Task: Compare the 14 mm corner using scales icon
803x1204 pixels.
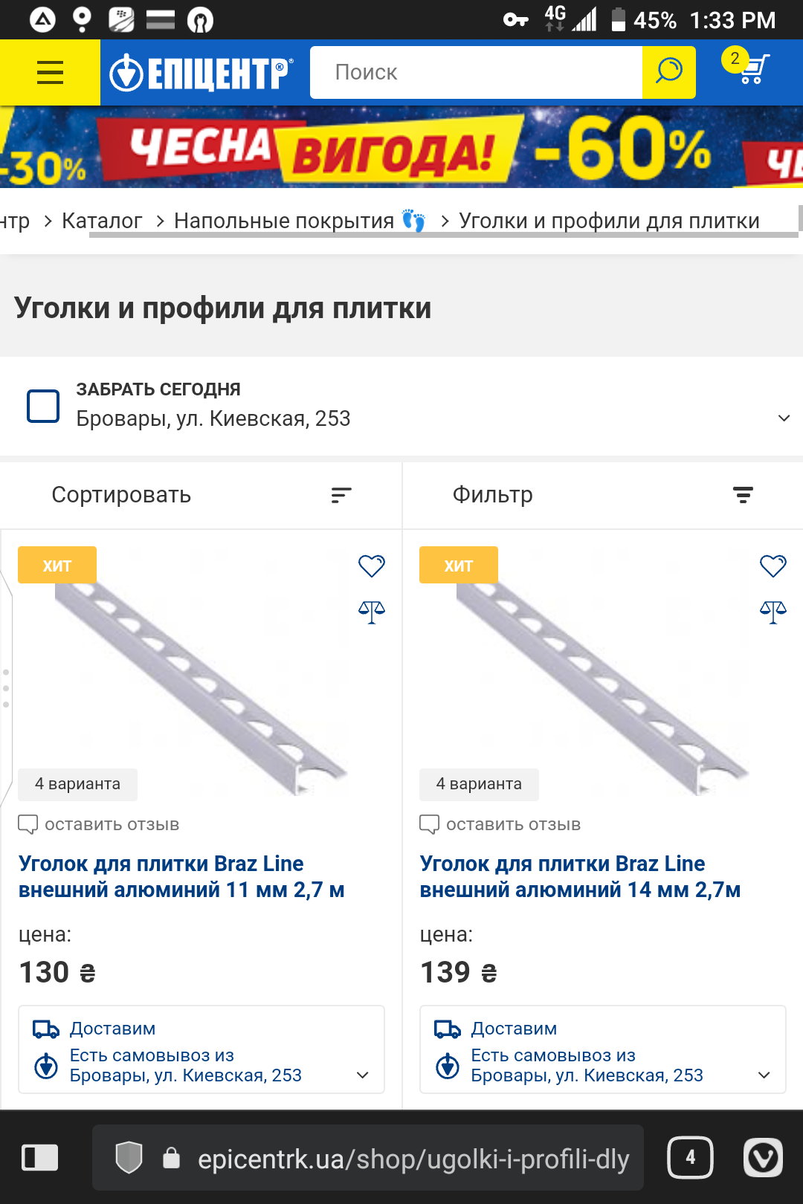Action: (x=773, y=612)
